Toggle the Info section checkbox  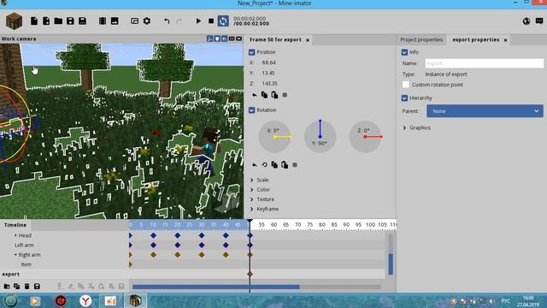pyautogui.click(x=404, y=52)
